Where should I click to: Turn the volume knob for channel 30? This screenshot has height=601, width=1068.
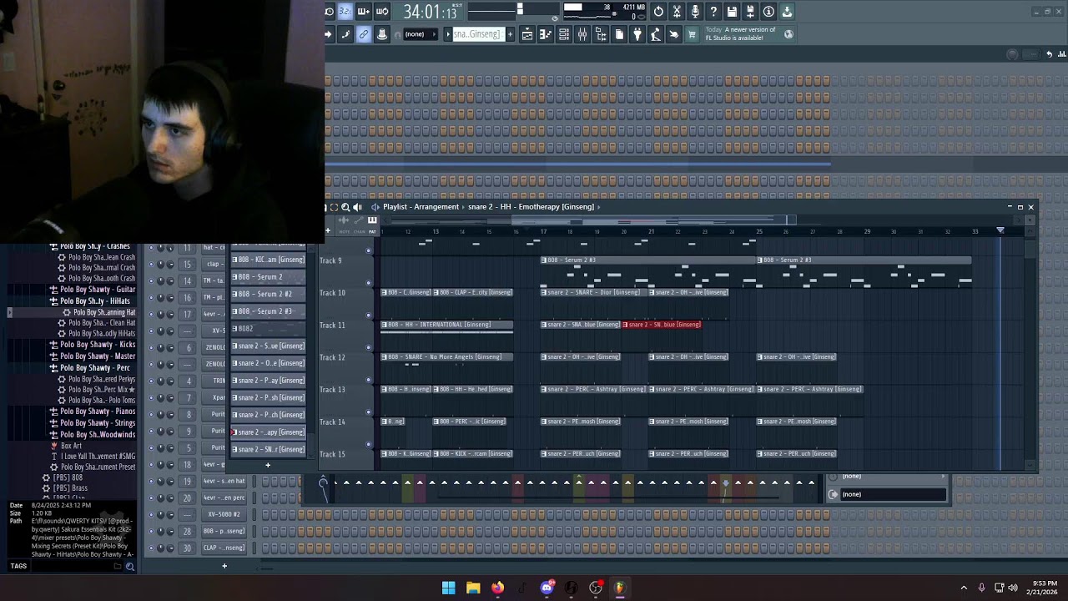pyautogui.click(x=170, y=548)
